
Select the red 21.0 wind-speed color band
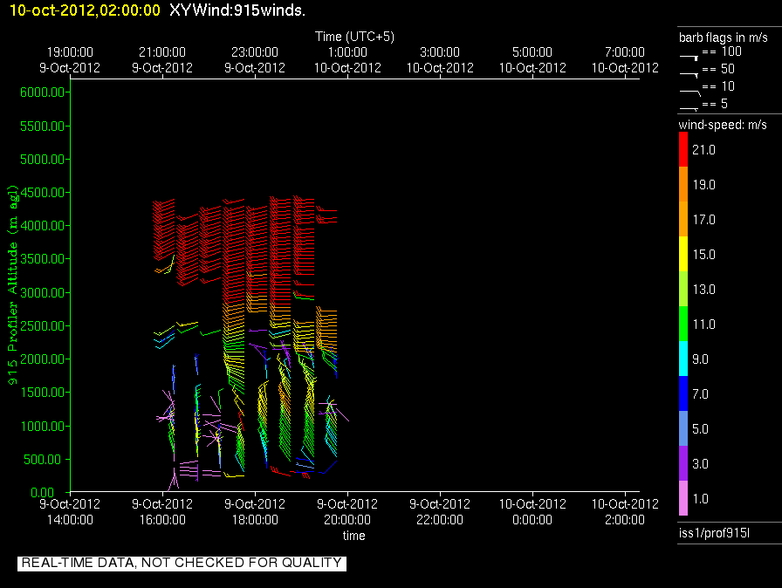[683, 149]
